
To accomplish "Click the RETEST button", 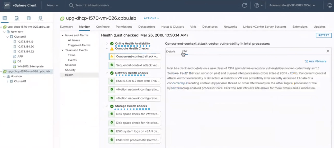I will (323, 35).
